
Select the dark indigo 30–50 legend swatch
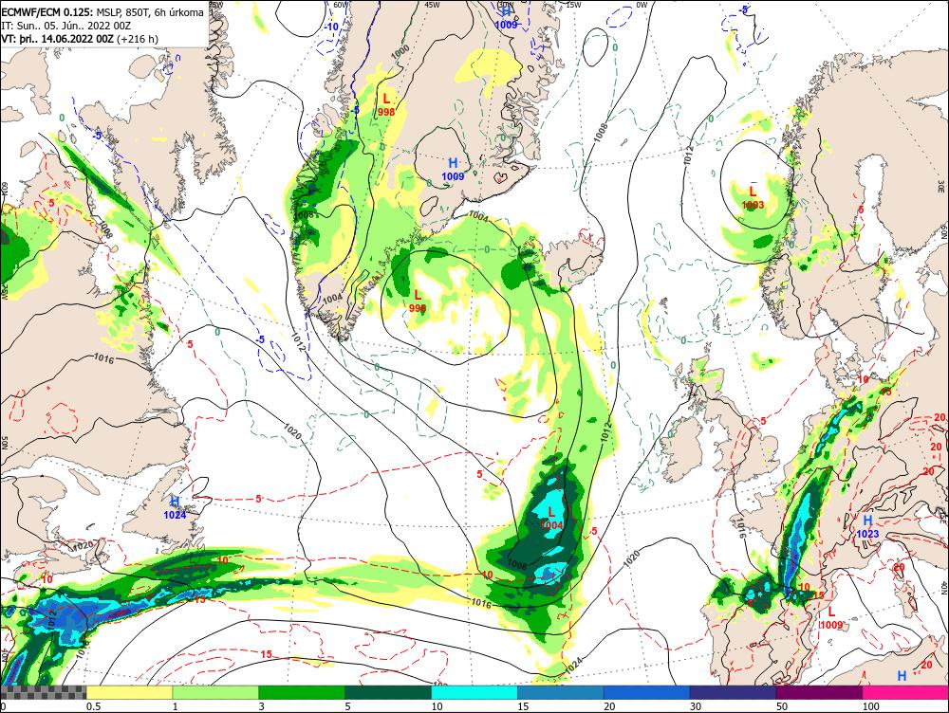click(733, 692)
